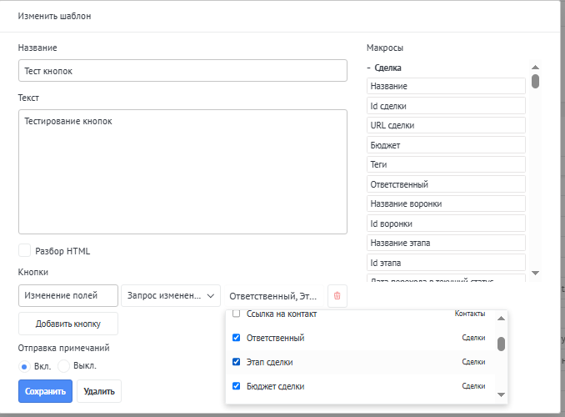Viewport: 565px width, 417px height.
Task: Click fields dropdown scrollbar up arrow
Action: pyautogui.click(x=501, y=318)
